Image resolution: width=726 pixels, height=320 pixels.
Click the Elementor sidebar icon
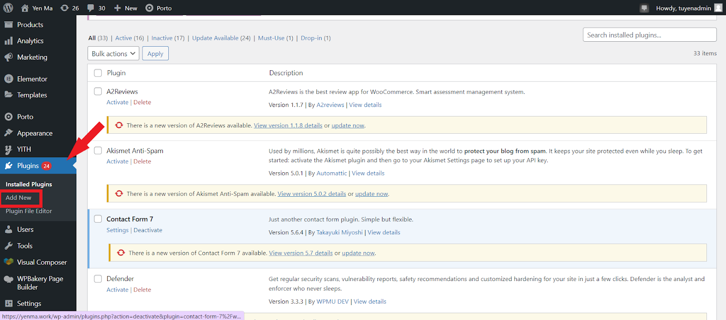[9, 79]
